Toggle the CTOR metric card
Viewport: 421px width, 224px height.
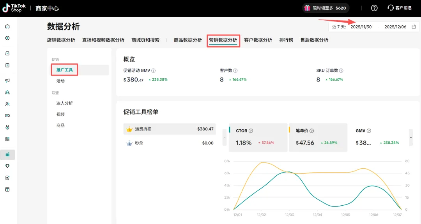(257, 137)
